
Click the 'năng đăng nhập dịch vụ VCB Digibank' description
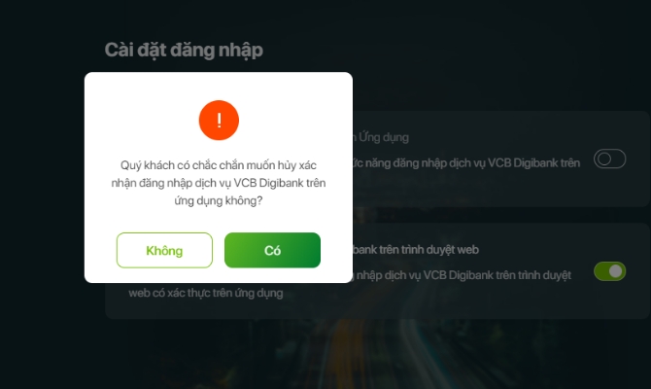click(466, 163)
